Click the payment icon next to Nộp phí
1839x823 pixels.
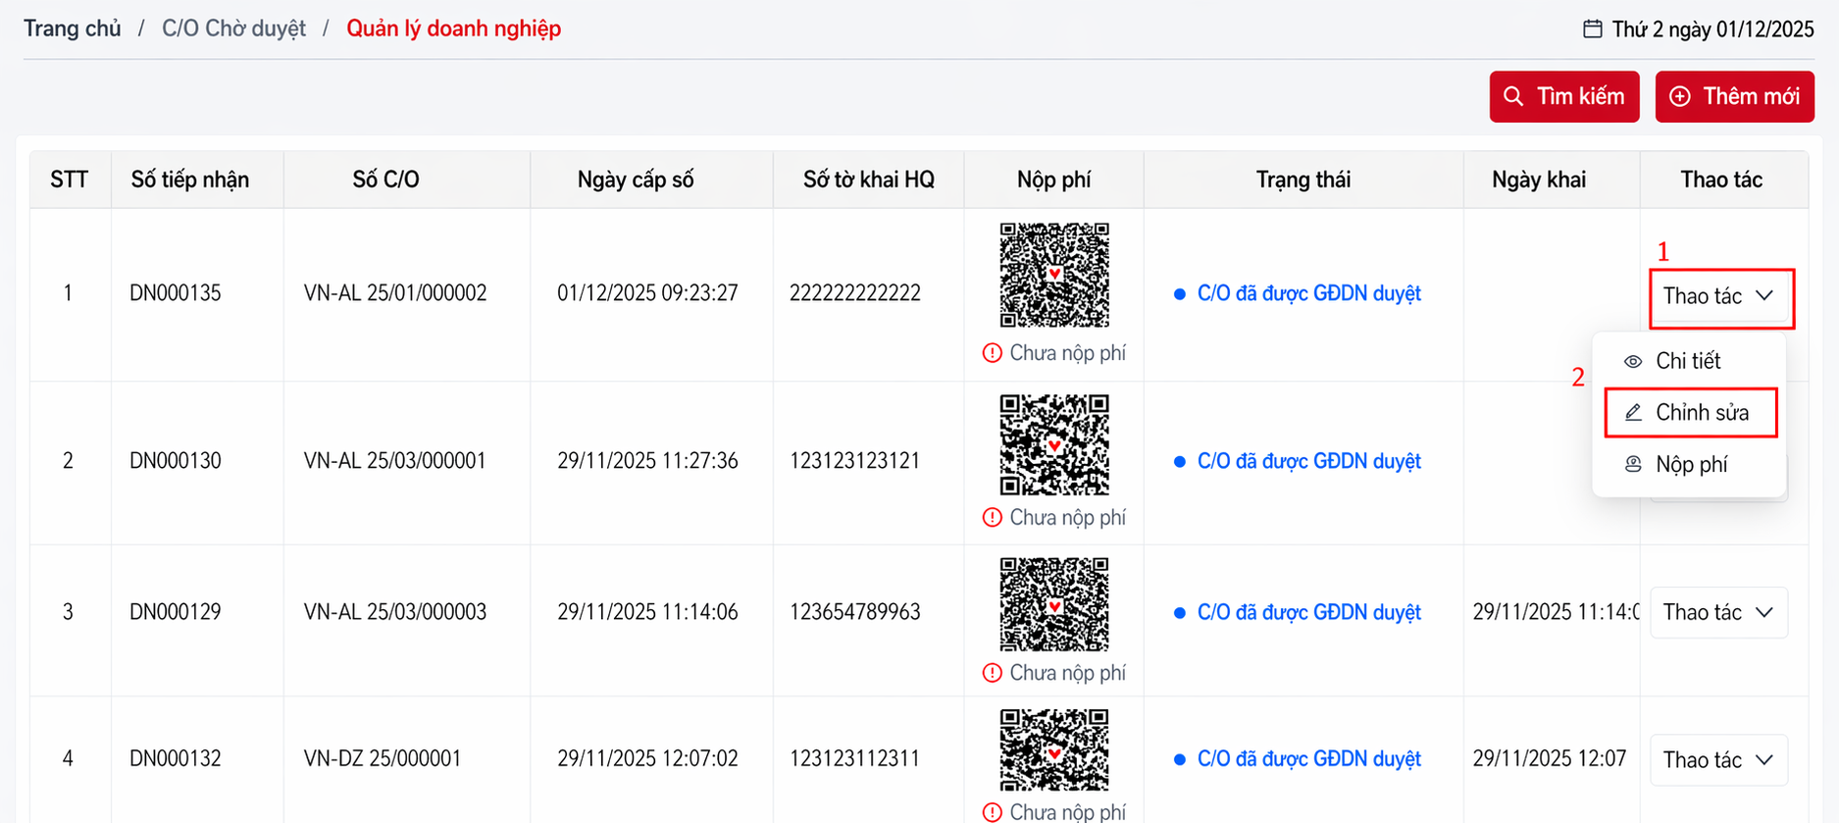(1633, 464)
